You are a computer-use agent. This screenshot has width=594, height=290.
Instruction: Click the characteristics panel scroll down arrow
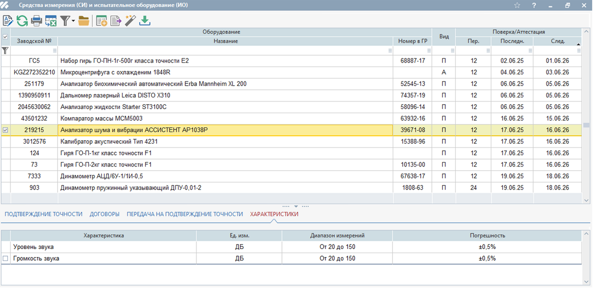click(x=587, y=281)
